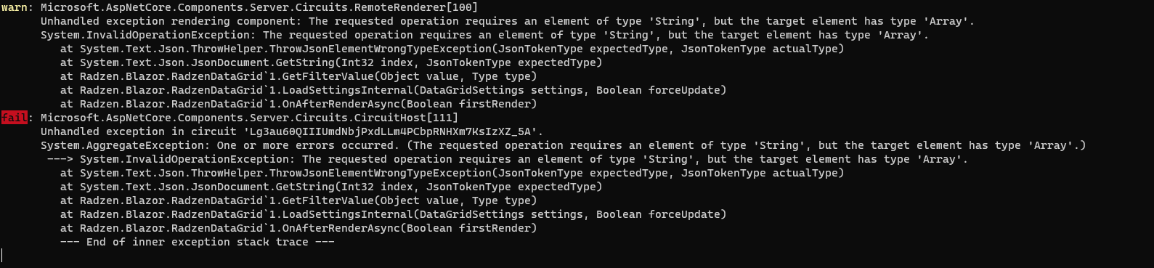The width and height of the screenshot is (1154, 268).
Task: Select the RemoteRenderer[100] logger name
Action: coord(259,7)
